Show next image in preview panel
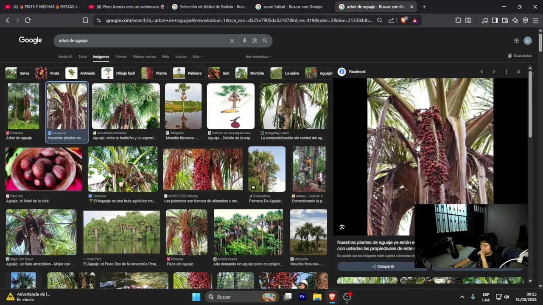 pos(494,72)
